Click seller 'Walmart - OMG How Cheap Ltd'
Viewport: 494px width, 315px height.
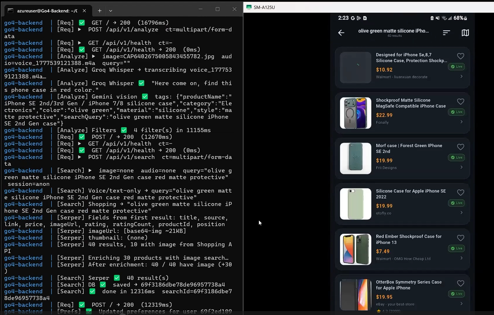pyautogui.click(x=403, y=259)
